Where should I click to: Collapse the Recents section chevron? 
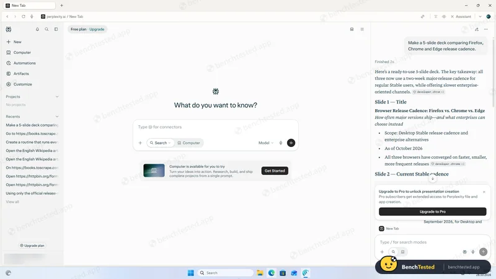coord(57,117)
